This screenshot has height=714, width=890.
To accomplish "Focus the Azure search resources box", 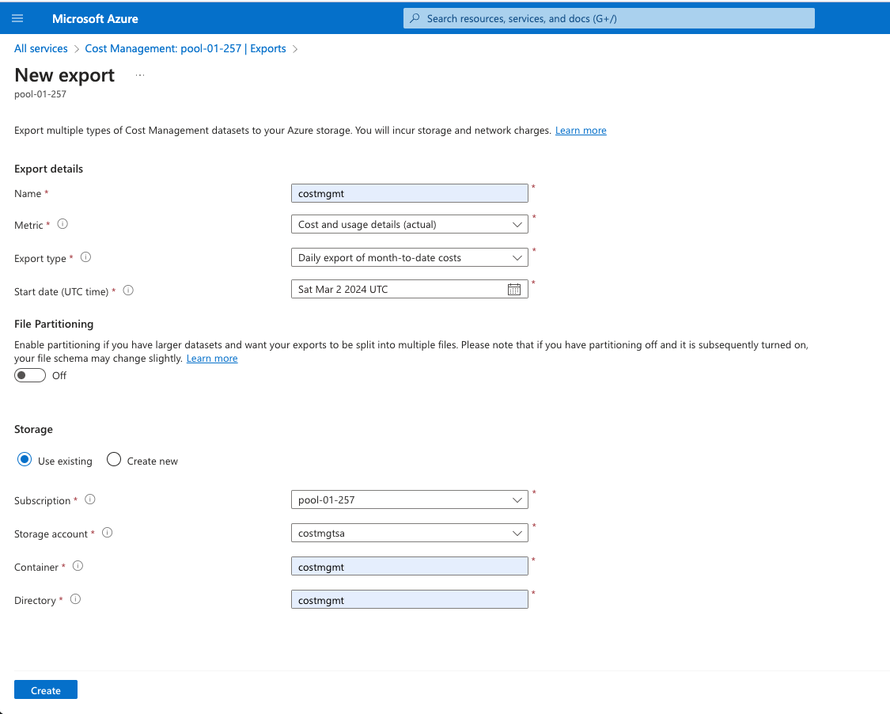I will click(x=609, y=18).
